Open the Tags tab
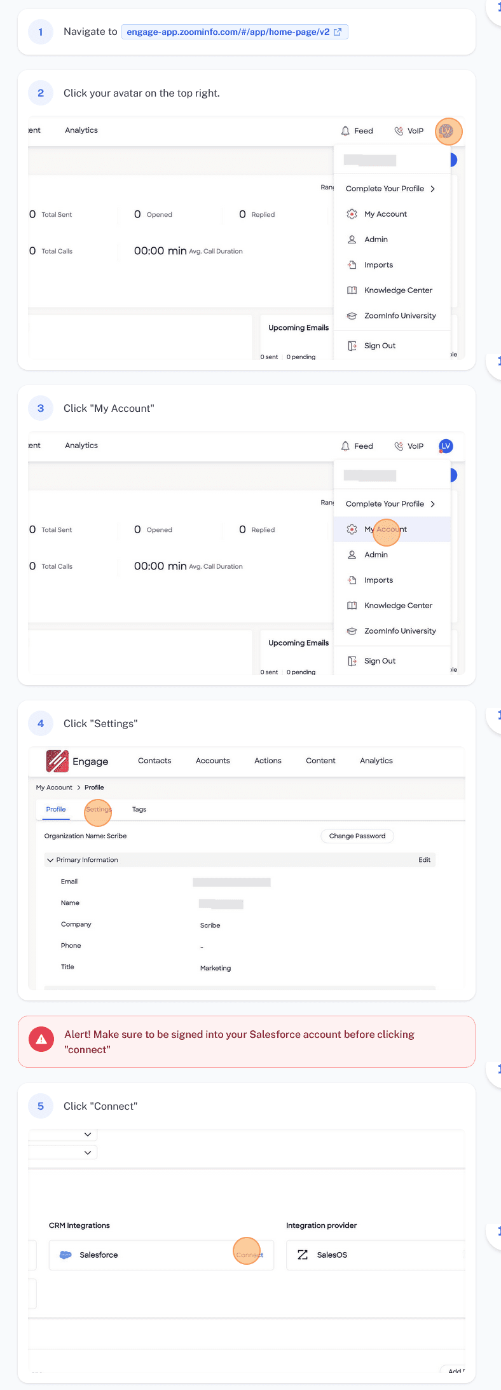This screenshot has width=501, height=1390. click(x=139, y=810)
